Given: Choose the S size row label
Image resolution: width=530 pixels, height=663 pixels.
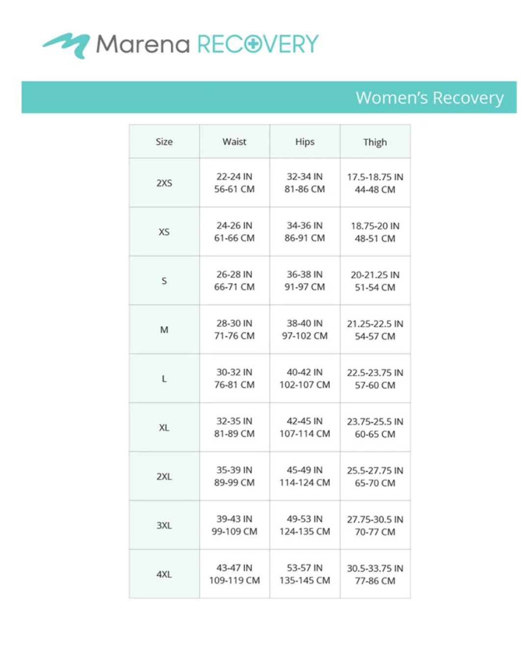Looking at the screenshot, I should 164,281.
